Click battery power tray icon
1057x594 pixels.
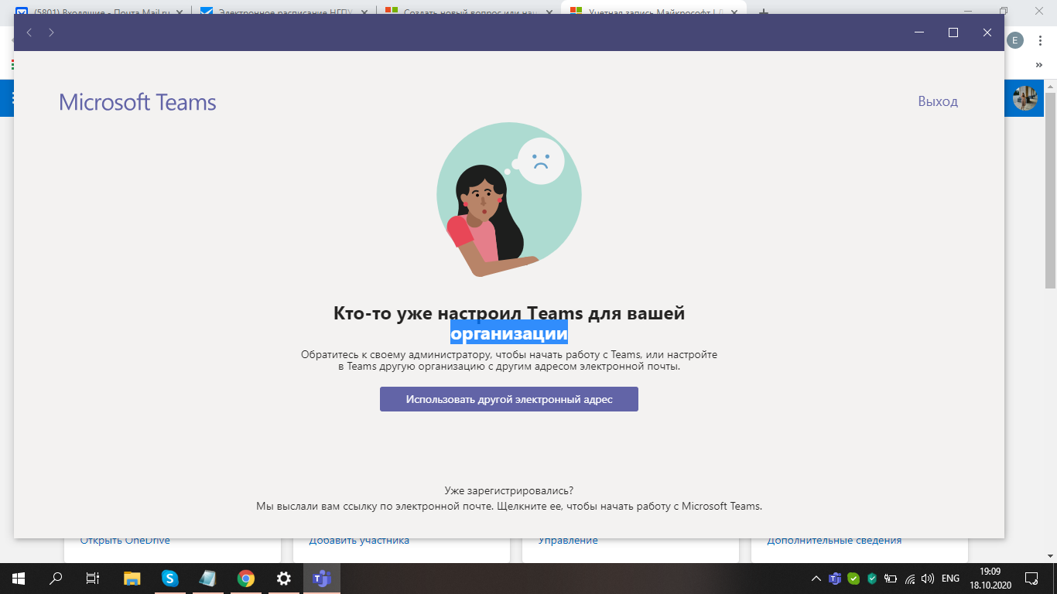click(x=891, y=579)
